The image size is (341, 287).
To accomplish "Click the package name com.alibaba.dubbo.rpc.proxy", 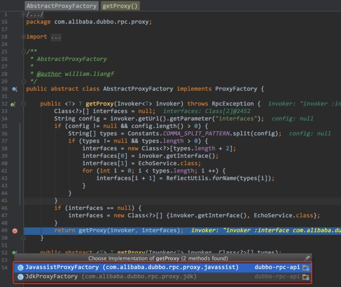I will click(x=101, y=22).
